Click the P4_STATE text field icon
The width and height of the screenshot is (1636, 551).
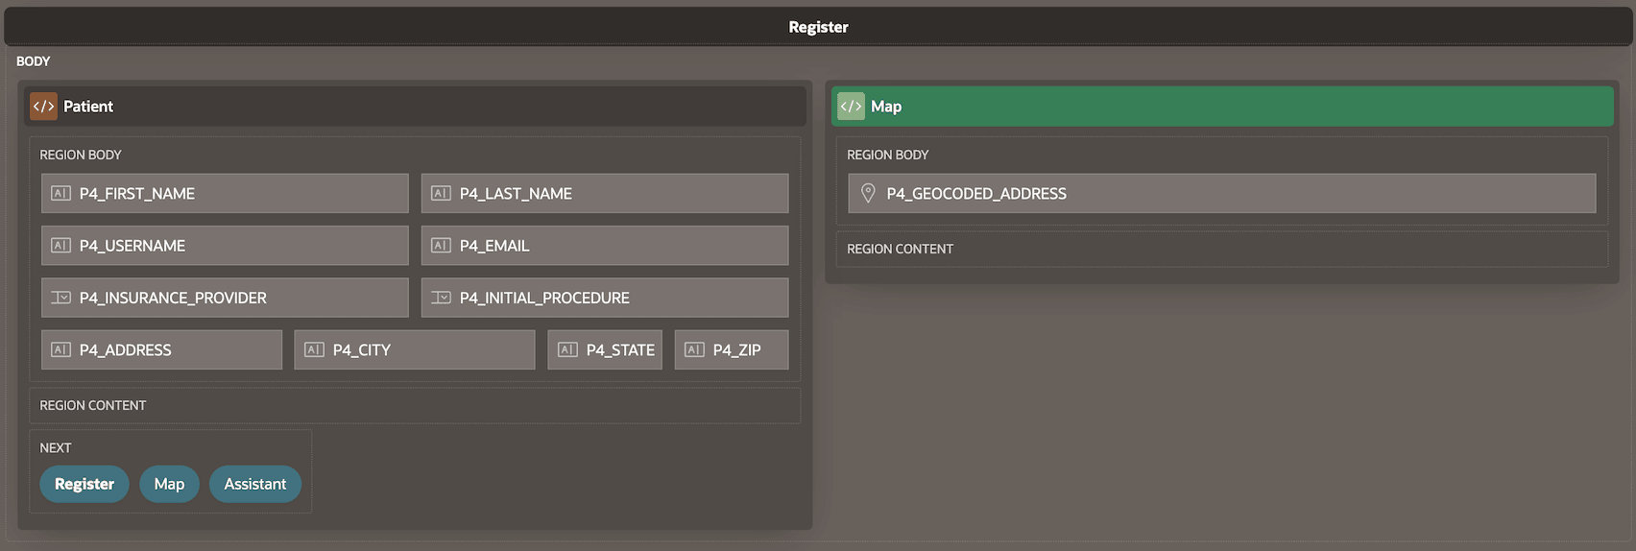tap(567, 350)
